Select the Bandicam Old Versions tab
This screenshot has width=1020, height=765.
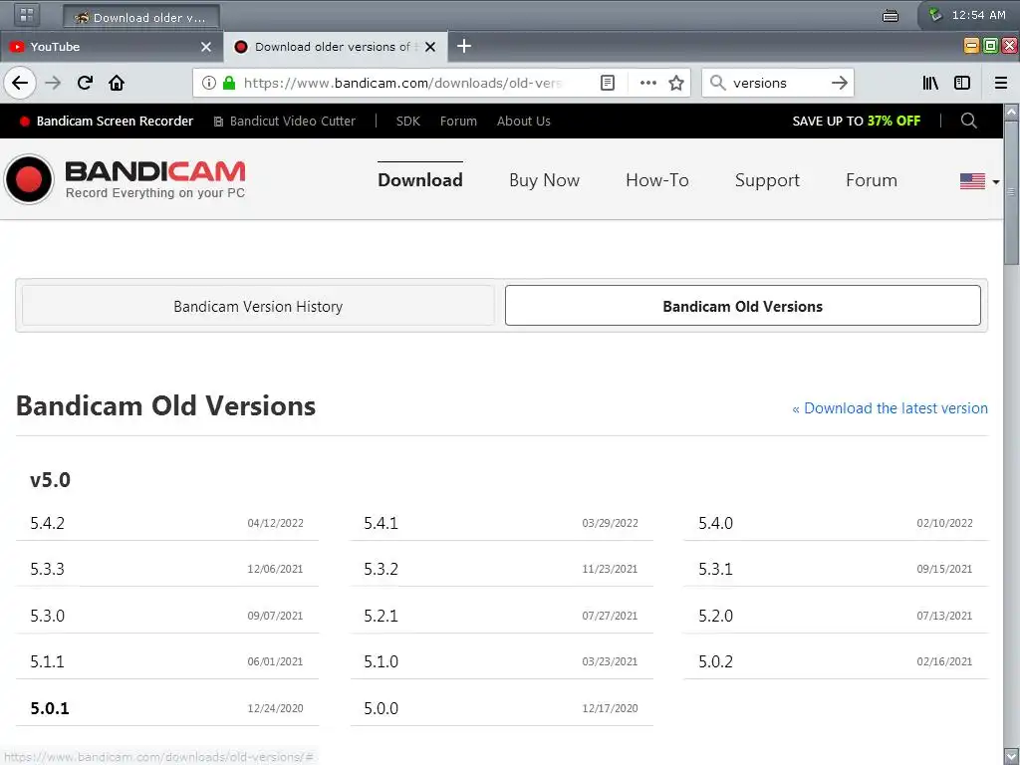[743, 306]
